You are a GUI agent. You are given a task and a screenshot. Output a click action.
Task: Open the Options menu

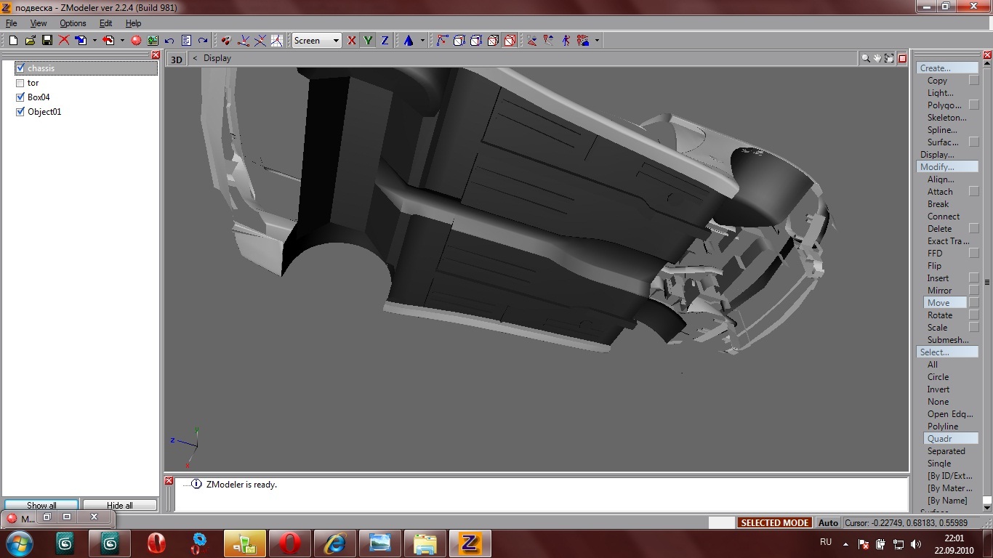tap(73, 23)
